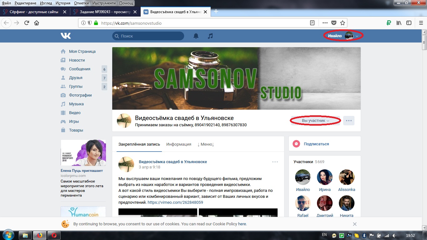Open Windows Explorer from the taskbar

25,235
